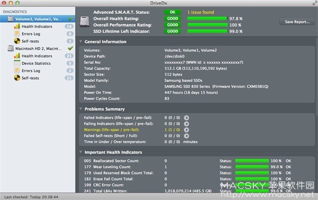Image resolution: width=318 pixels, height=200 pixels.
Task: Click the SSD Lifetime Left 99.0% bar
Action: click(207, 31)
